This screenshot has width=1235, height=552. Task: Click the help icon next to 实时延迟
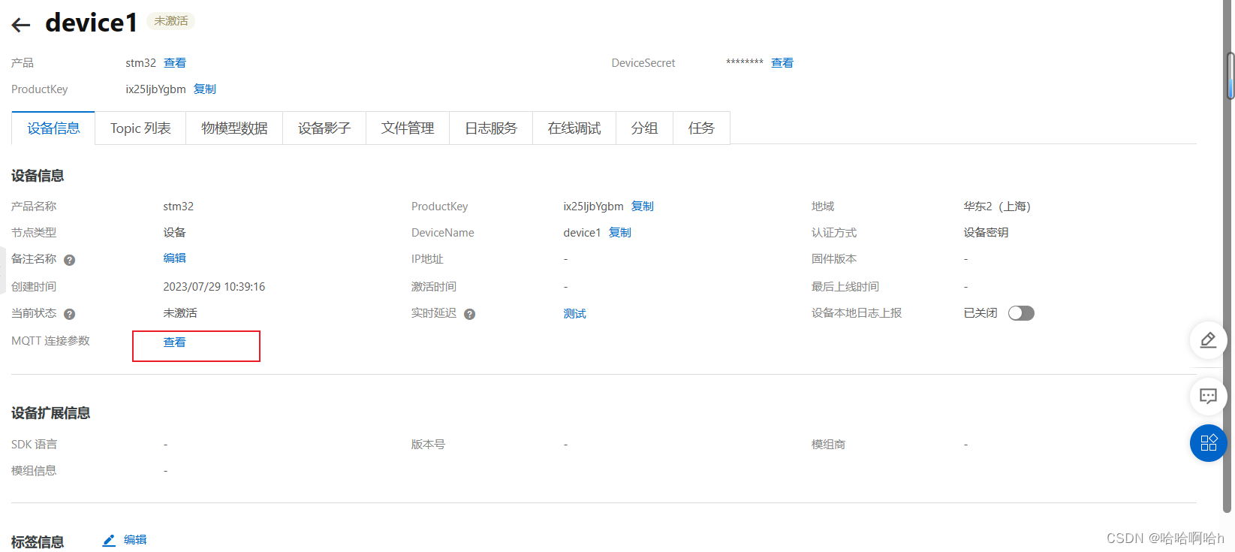point(469,314)
